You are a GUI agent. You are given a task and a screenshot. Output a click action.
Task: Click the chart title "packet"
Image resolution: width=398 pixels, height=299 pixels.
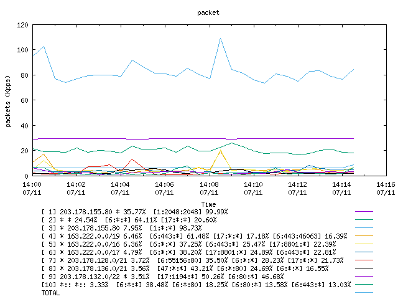coord(208,12)
